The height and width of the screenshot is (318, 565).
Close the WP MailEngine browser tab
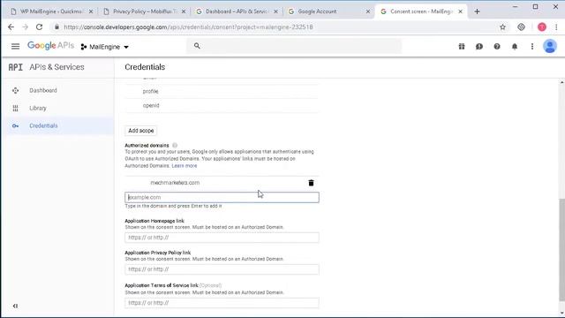(x=91, y=11)
